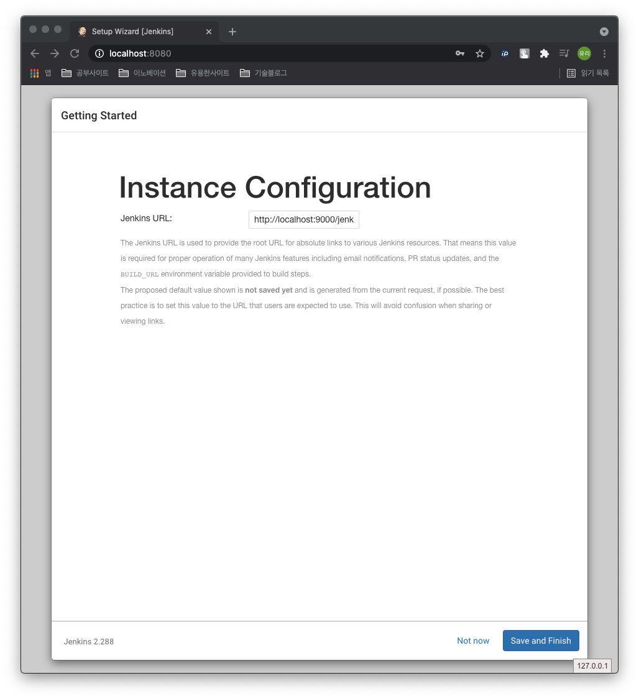
Task: Click the Instance Configuration heading
Action: pos(275,187)
